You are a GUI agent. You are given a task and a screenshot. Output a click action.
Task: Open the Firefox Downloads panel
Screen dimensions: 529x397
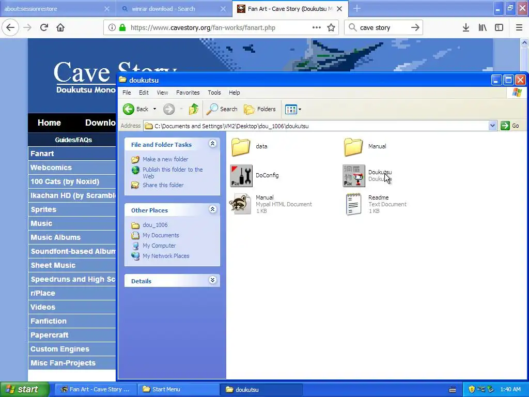coord(466,27)
